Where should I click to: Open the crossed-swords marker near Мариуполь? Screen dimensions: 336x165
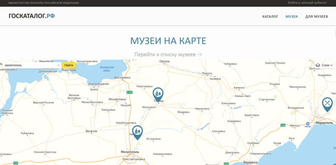(x=327, y=103)
